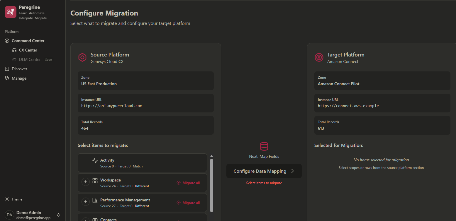The image size is (456, 221).
Task: Select the Activity row
Action: coord(142,163)
